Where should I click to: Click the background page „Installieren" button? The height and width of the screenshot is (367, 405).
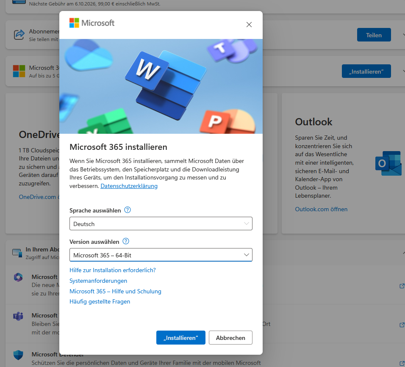366,71
